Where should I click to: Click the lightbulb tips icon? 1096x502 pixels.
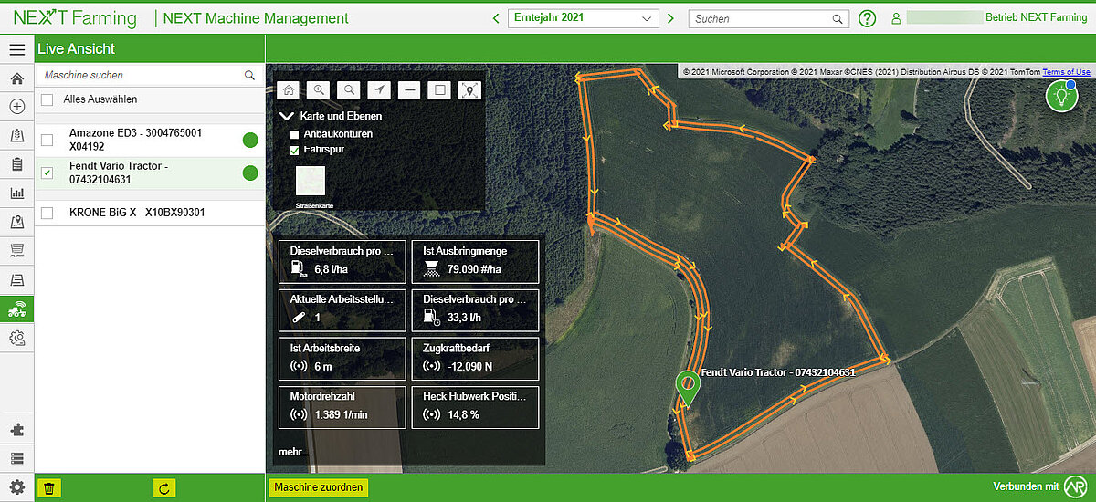(x=1061, y=96)
